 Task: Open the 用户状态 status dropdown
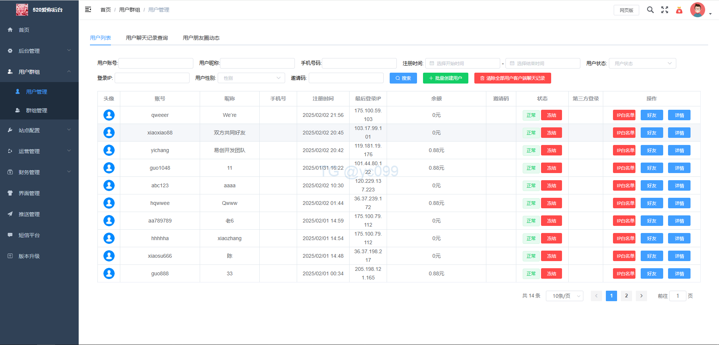click(642, 63)
